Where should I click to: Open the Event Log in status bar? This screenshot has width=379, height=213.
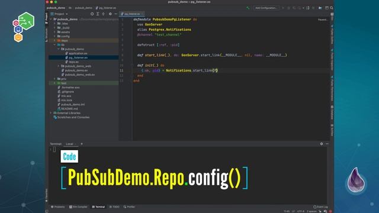pyautogui.click(x=320, y=207)
